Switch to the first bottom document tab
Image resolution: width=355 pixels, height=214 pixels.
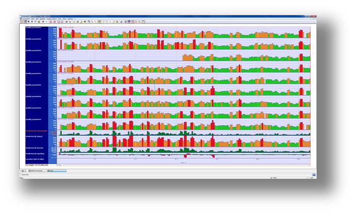tap(36, 171)
